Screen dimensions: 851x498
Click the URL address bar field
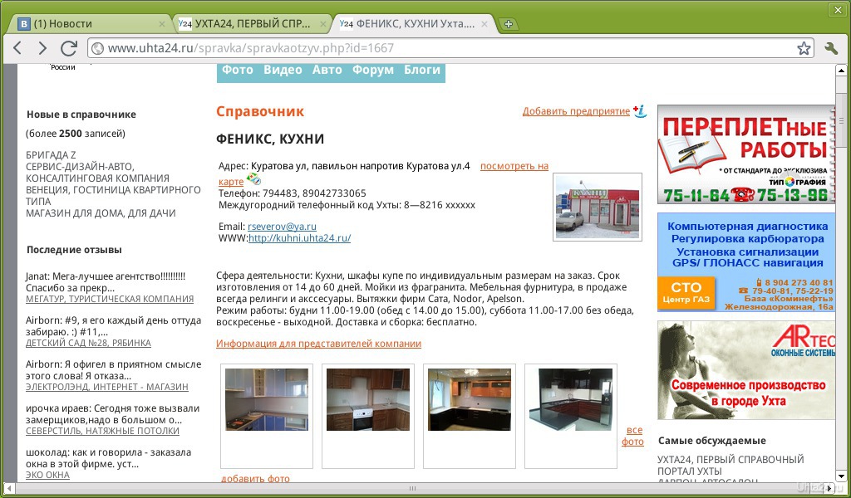point(450,48)
